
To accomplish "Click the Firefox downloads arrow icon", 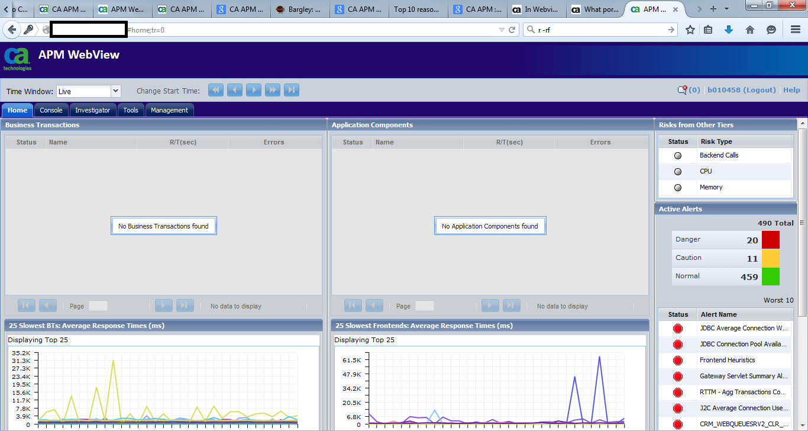I will pyautogui.click(x=727, y=28).
